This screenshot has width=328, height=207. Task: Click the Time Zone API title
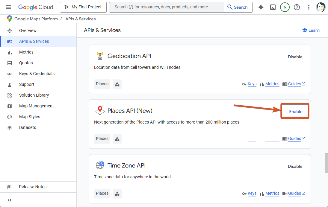(x=126, y=165)
